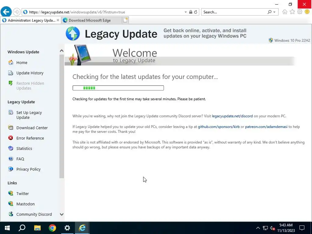Click the Restore Hidden Updates icon
This screenshot has height=234, width=312.
pos(11,83)
